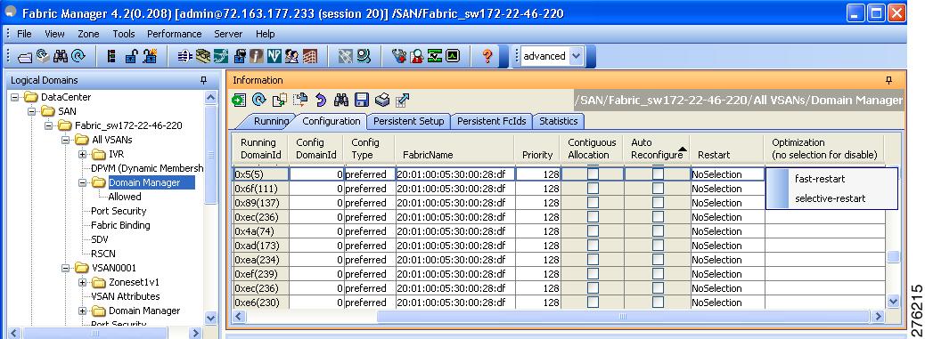Click the copy icon in Information toolbar
Screen dimensions: 925x339
tap(279, 101)
